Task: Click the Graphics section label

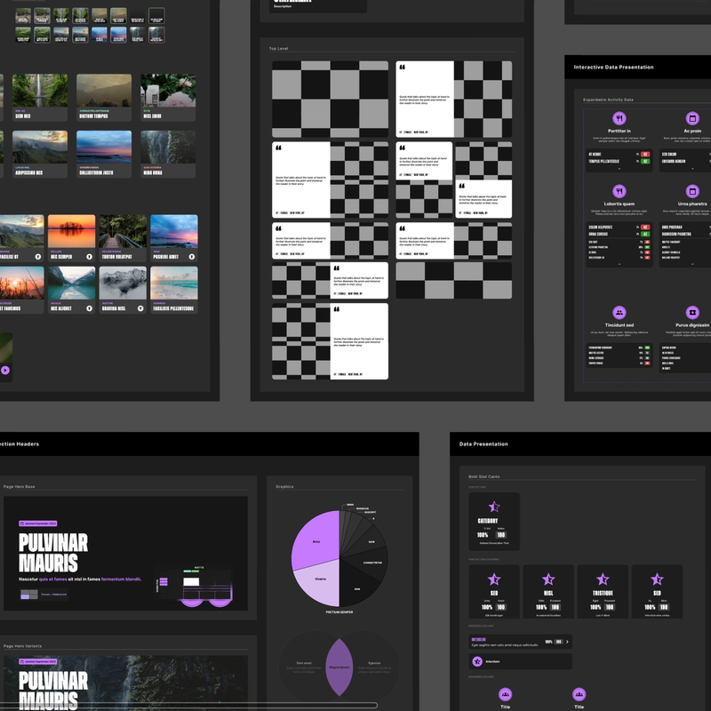Action: 284,486
